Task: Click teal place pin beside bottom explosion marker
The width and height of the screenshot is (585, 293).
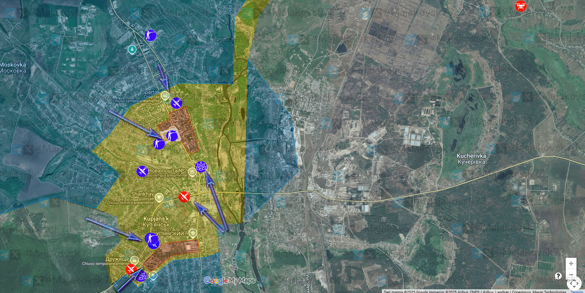Action: pyautogui.click(x=153, y=276)
